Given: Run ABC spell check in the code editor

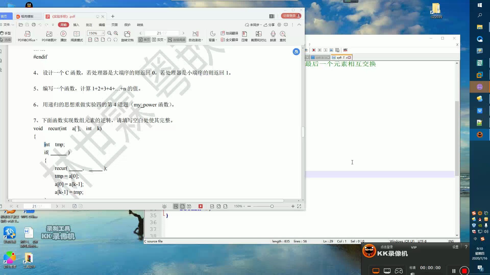Looking at the screenshot, I should (x=345, y=50).
